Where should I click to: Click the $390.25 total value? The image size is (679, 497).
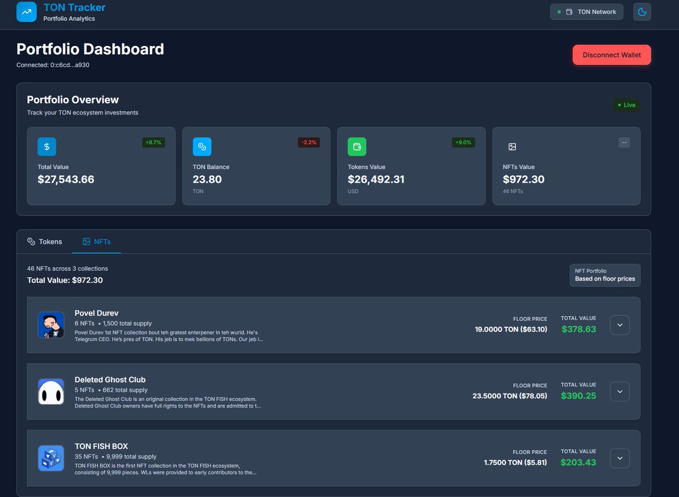tap(578, 396)
